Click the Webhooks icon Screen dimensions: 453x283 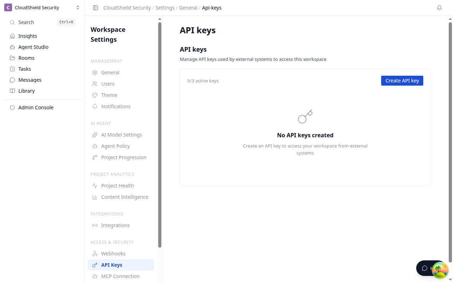(95, 254)
